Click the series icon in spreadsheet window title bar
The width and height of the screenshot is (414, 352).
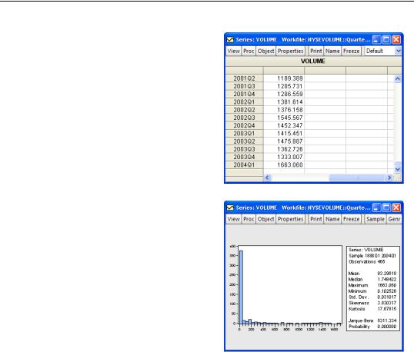230,40
